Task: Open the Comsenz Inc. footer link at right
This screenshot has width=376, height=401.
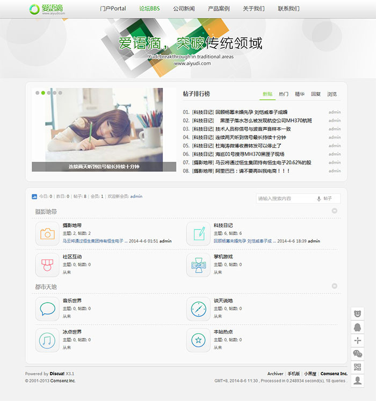Action: pos(334,374)
